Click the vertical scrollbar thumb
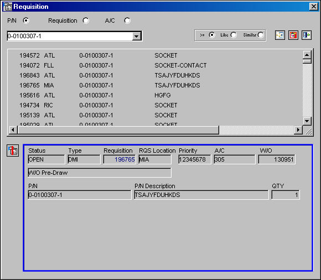 (x=307, y=61)
